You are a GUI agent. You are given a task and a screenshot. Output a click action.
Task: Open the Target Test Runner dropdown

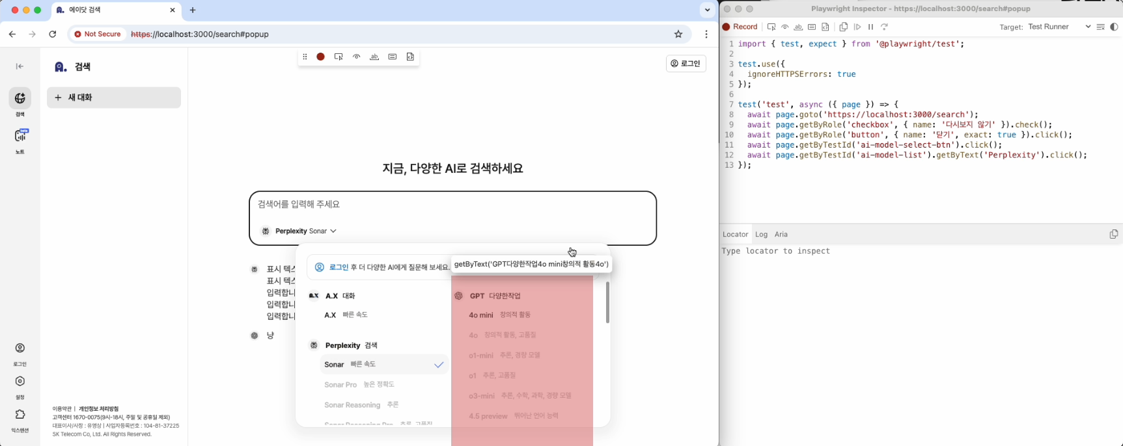pyautogui.click(x=1059, y=27)
